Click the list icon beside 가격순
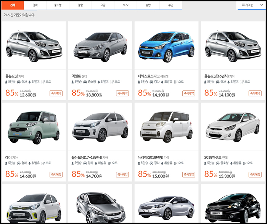 pyautogui.click(x=243, y=5)
